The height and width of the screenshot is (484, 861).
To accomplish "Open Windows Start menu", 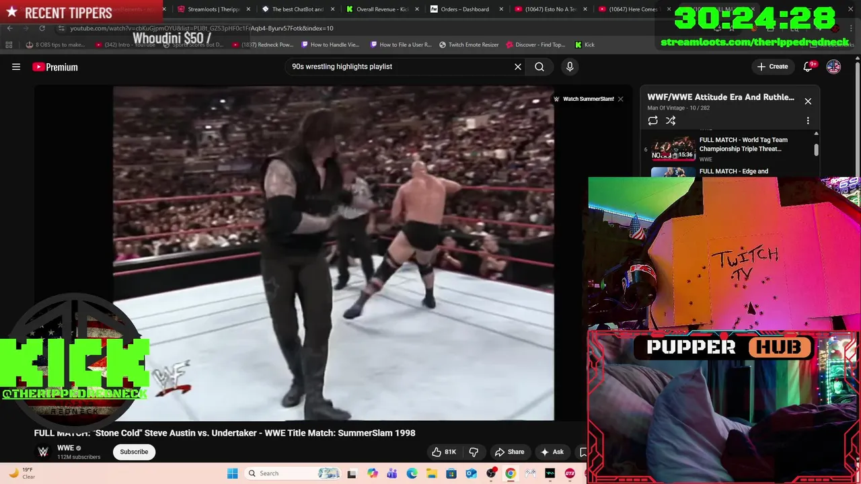I will click(x=232, y=473).
